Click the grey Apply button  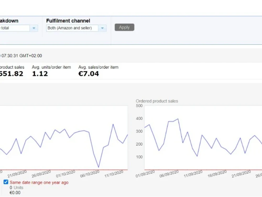click(x=124, y=27)
